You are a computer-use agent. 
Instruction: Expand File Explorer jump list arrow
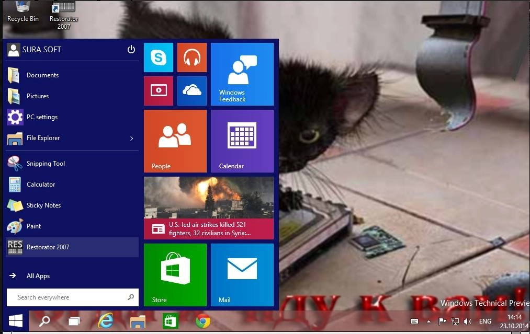[x=131, y=138]
